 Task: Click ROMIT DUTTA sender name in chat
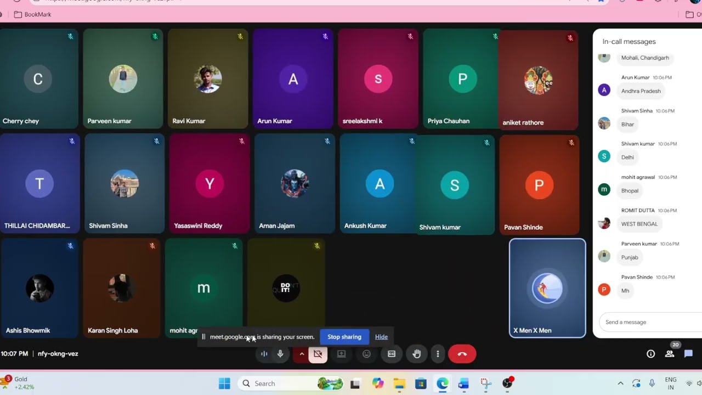point(638,211)
